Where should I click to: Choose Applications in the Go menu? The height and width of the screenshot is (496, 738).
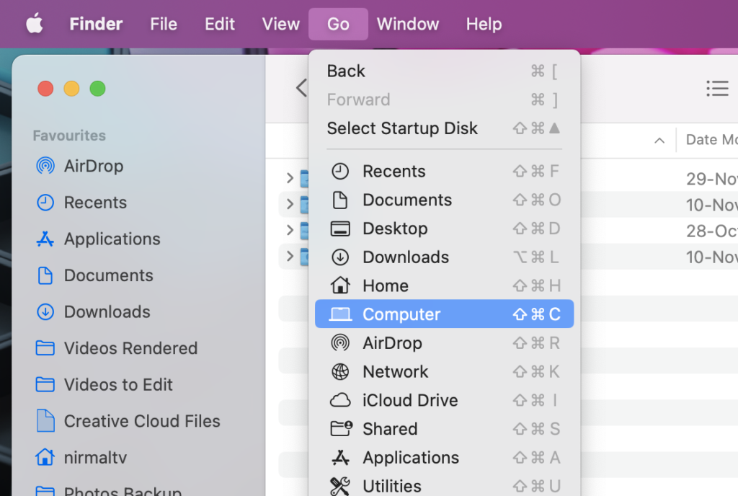click(444, 458)
